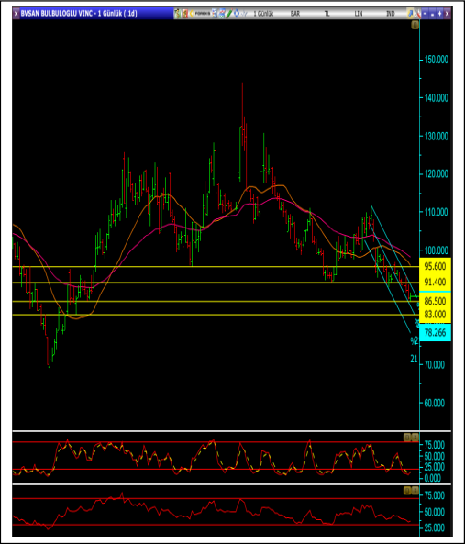465x544 pixels.
Task: Click the green pencil drawing tool icon
Action: 229,14
